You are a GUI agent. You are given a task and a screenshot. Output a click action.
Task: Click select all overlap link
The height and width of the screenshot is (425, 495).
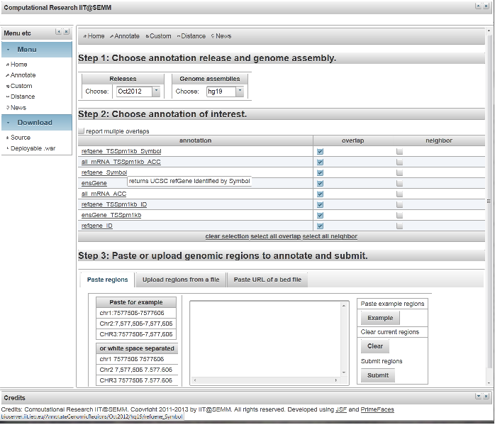[x=276, y=236]
